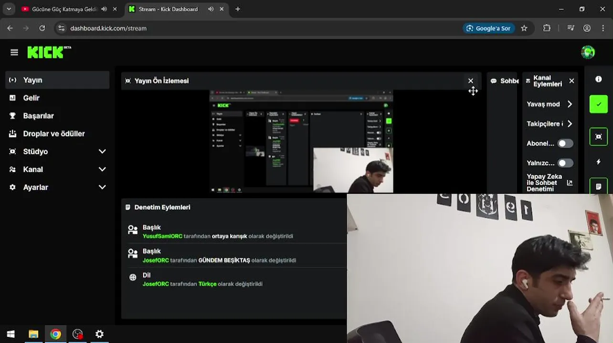Reload the dashboard page

42,28
